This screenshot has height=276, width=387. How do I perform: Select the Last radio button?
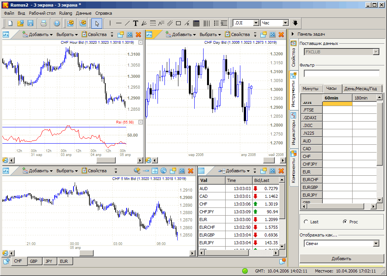point(307,222)
